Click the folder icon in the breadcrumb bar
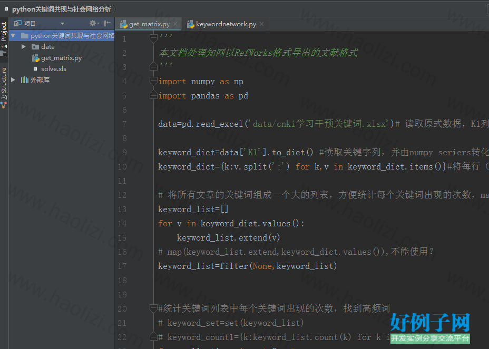This screenshot has height=349, width=489. 6,9
